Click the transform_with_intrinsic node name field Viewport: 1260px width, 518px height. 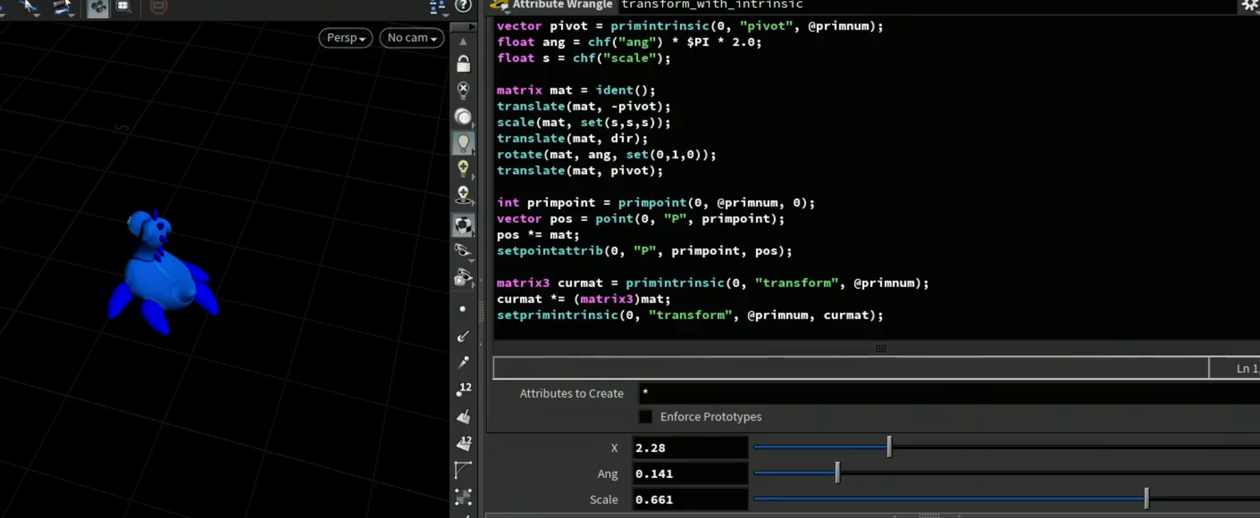929,5
